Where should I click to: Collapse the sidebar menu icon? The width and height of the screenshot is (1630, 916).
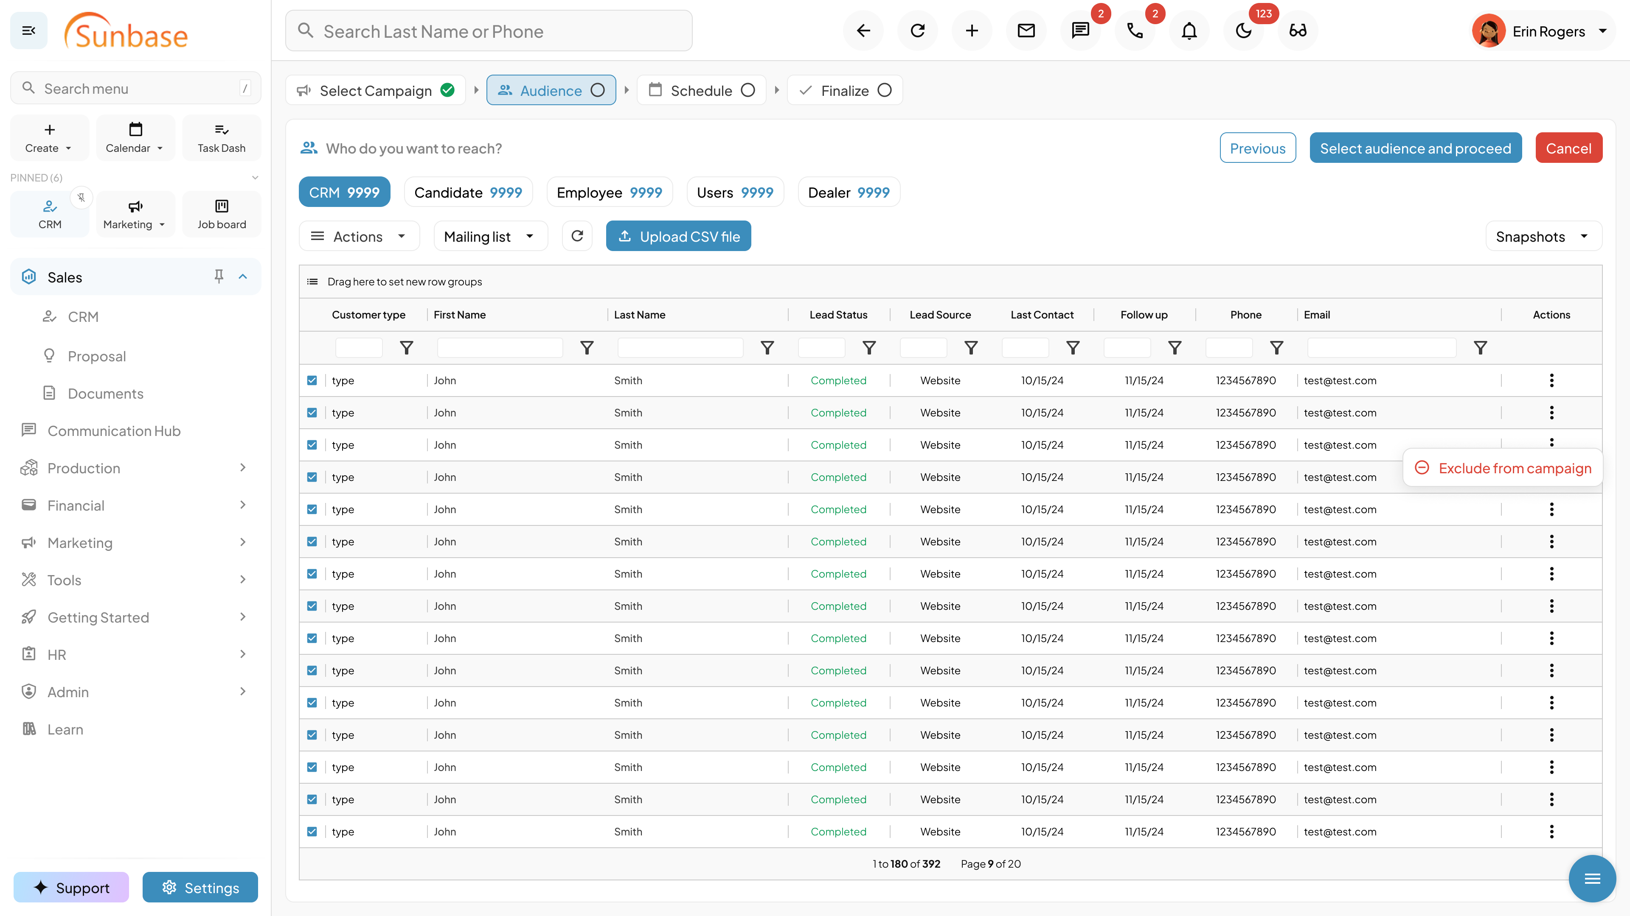[x=28, y=31]
